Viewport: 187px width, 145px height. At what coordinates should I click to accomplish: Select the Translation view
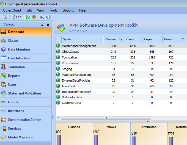[16, 67]
